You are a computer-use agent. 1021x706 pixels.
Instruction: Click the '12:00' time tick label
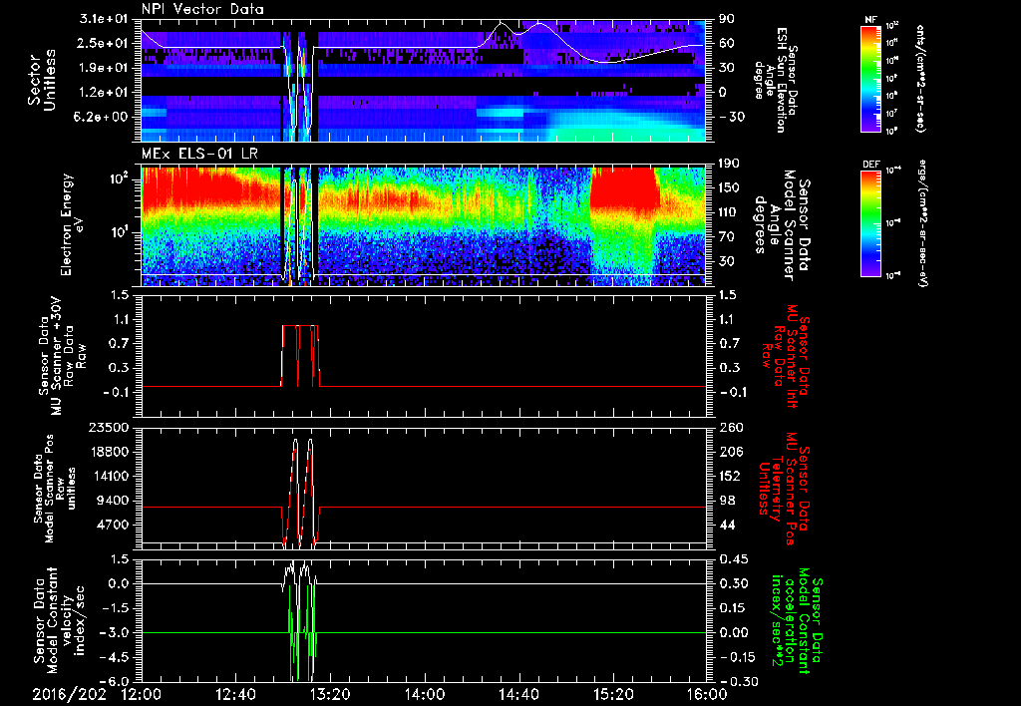coord(142,694)
